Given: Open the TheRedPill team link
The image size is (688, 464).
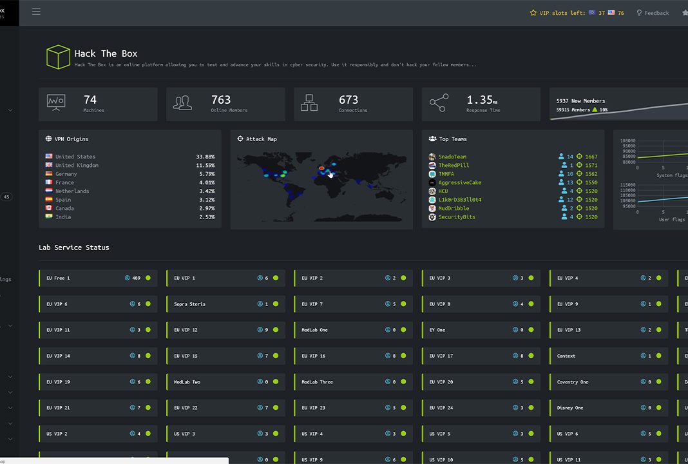Looking at the screenshot, I should (454, 166).
